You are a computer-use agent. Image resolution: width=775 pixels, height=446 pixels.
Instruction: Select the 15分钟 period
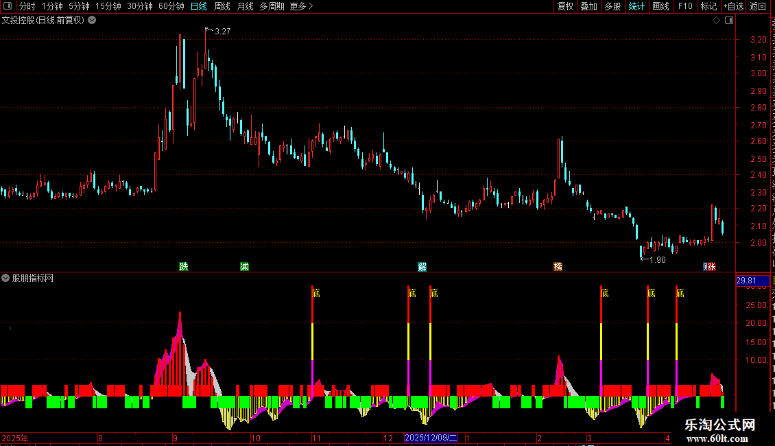(x=108, y=6)
